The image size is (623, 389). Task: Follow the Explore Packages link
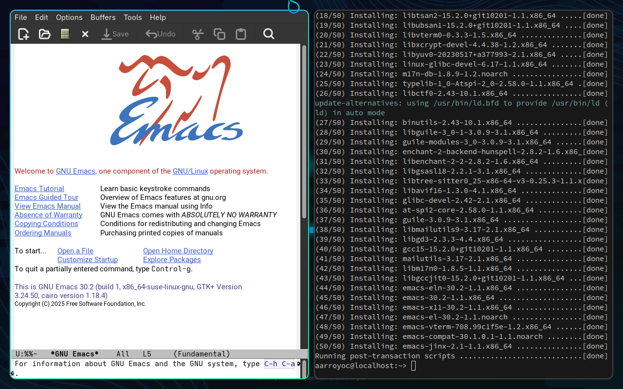(x=172, y=260)
